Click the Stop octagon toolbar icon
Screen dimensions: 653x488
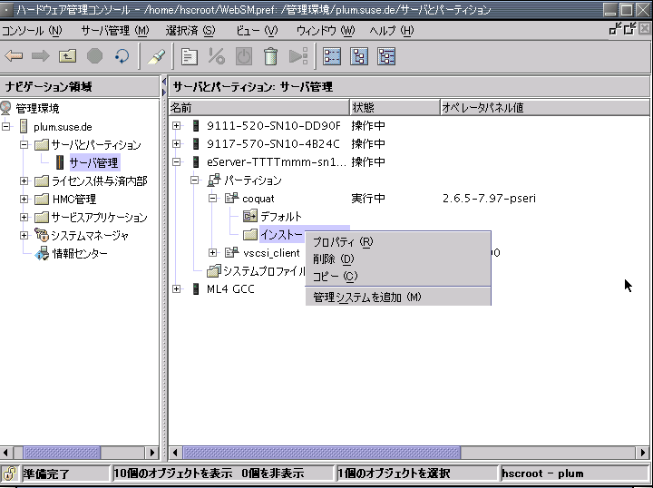tap(94, 56)
